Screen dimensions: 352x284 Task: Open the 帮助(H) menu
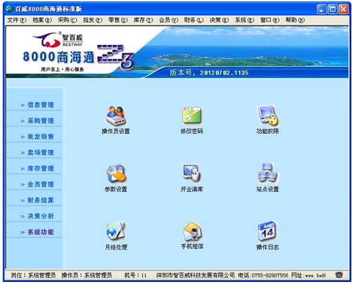[x=295, y=20]
